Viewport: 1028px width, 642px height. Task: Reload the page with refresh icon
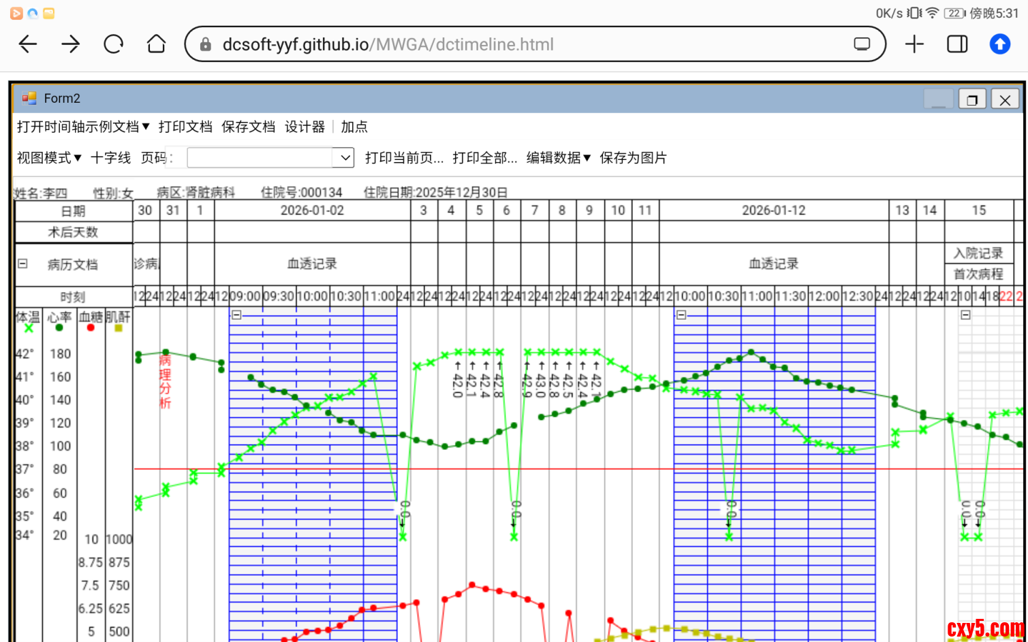pos(113,44)
